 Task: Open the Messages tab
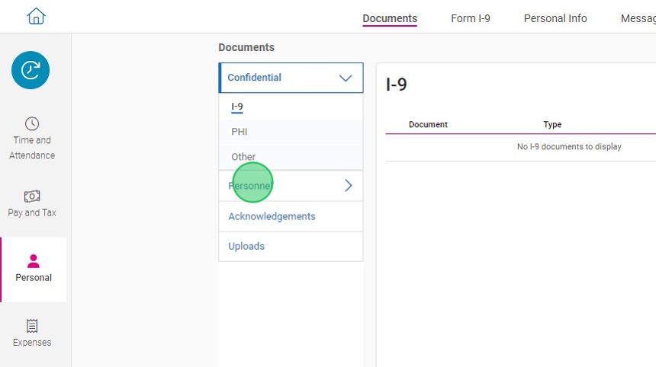coord(638,18)
